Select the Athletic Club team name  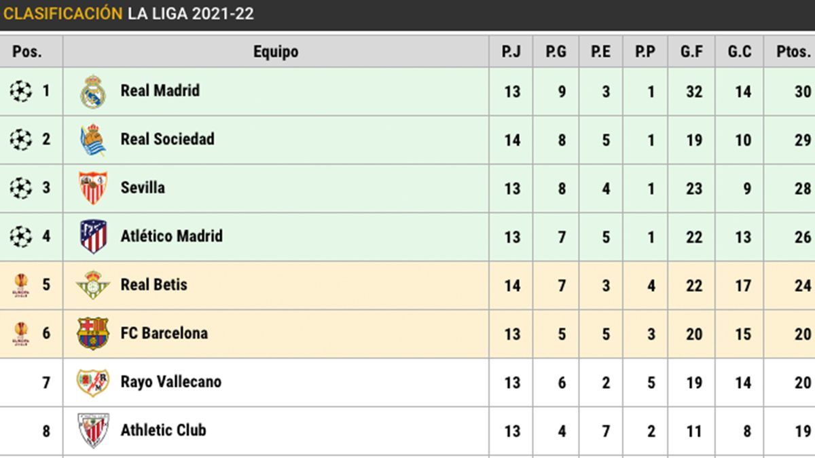coord(164,431)
